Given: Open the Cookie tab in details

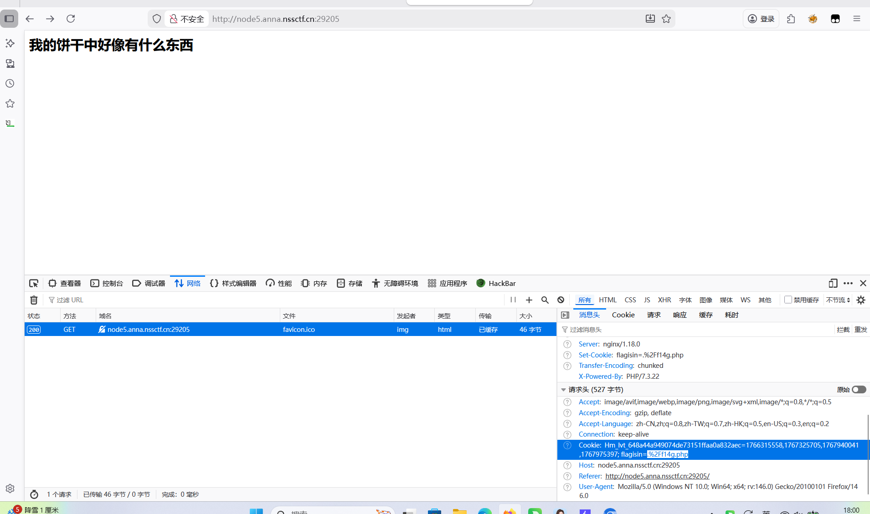Looking at the screenshot, I should click(623, 315).
